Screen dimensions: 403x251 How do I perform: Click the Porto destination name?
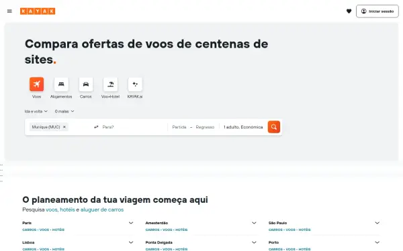pos(273,242)
